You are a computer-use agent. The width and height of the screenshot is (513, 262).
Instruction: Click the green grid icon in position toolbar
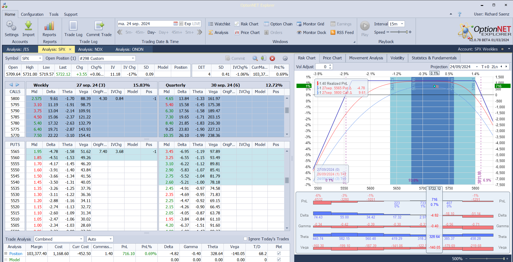263,58
